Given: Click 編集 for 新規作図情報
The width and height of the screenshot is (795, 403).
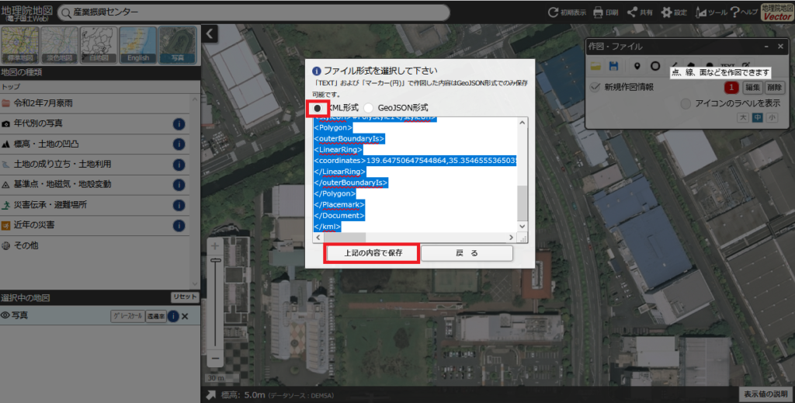Looking at the screenshot, I should tap(753, 87).
